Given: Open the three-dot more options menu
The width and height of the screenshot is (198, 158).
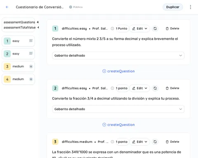Looking at the screenshot, I should [x=191, y=7].
